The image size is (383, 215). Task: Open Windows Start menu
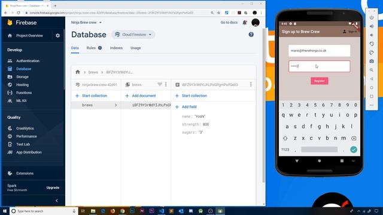coord(5,211)
